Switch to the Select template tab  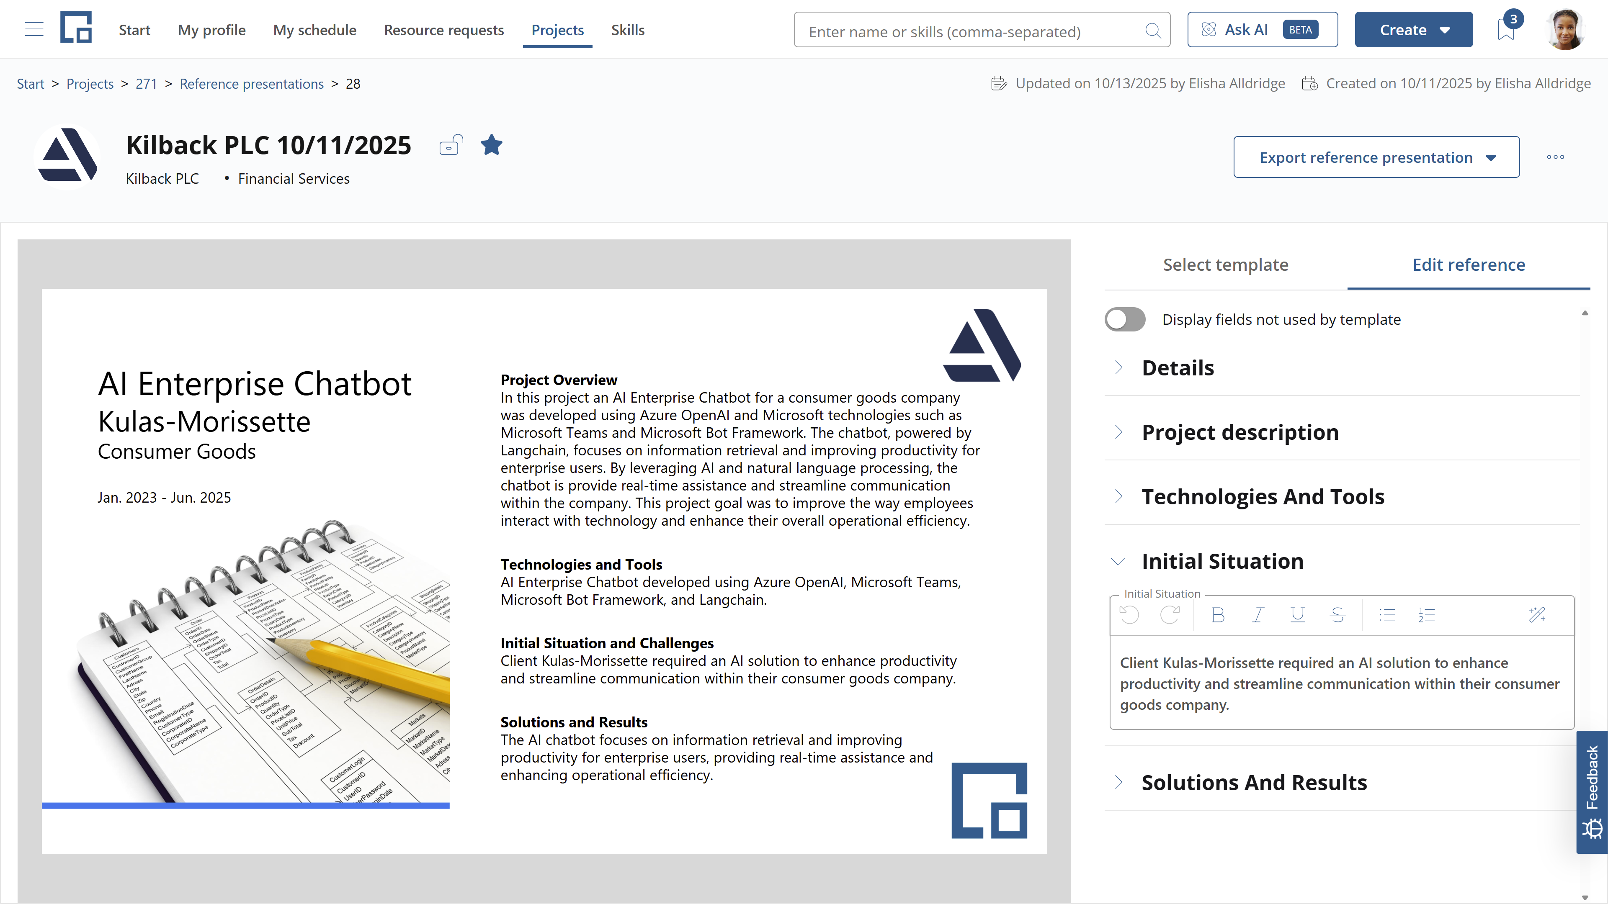(x=1225, y=265)
